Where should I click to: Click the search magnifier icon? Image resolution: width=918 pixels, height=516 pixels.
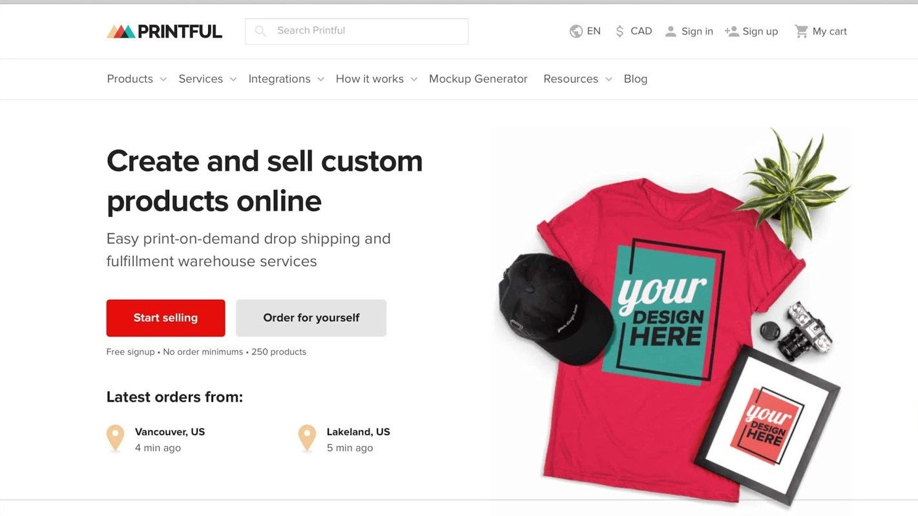click(260, 31)
